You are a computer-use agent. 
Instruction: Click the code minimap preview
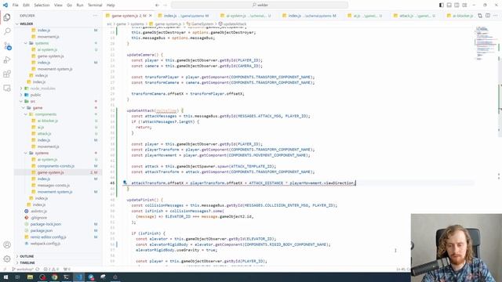coord(486,43)
